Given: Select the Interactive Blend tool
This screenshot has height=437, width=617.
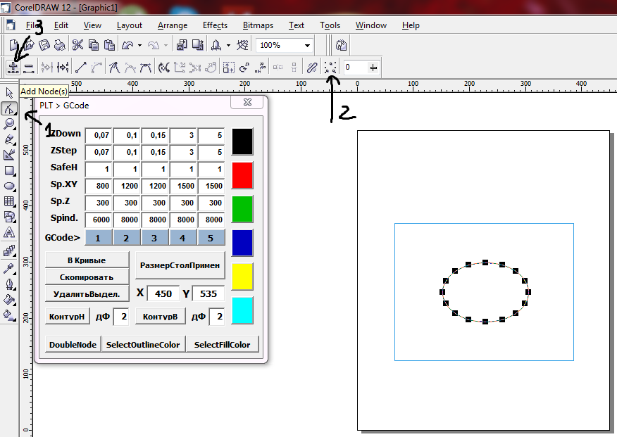Looking at the screenshot, I should [x=9, y=251].
